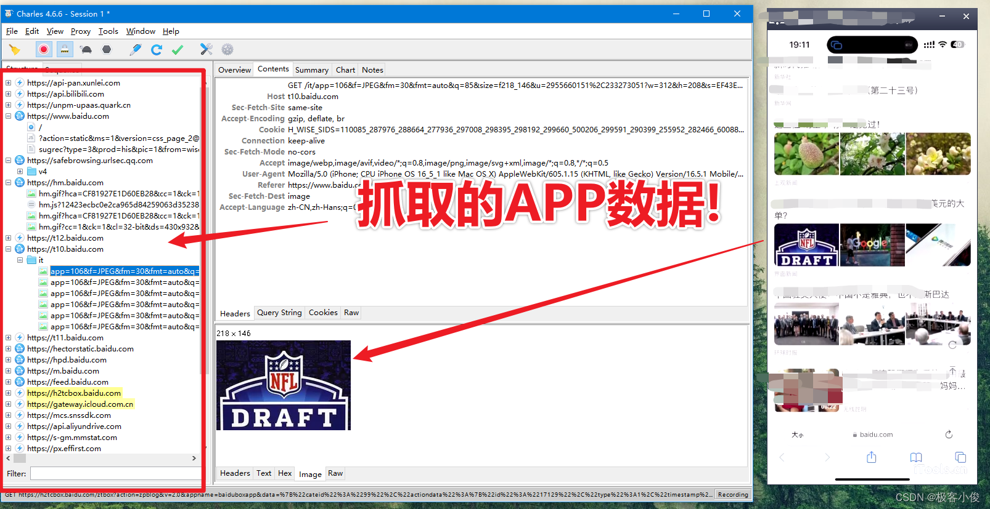Select the hm.js?12423ecbc0e2ca965d84259063d35238 entry
Screen dimensions: 990x509
click(118, 204)
